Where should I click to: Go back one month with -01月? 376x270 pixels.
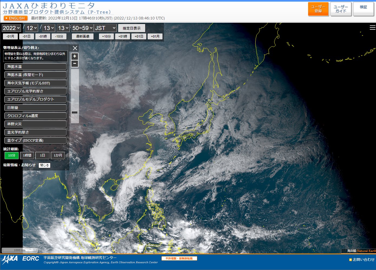click(x=10, y=36)
